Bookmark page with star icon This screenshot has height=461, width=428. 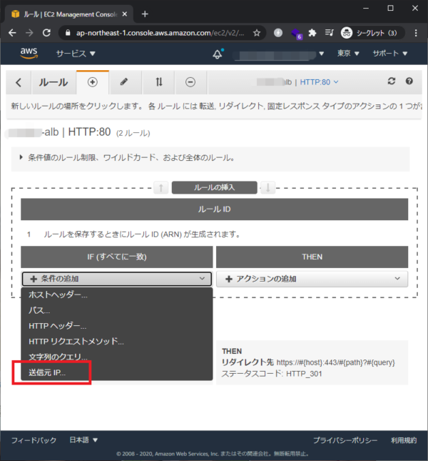point(257,33)
